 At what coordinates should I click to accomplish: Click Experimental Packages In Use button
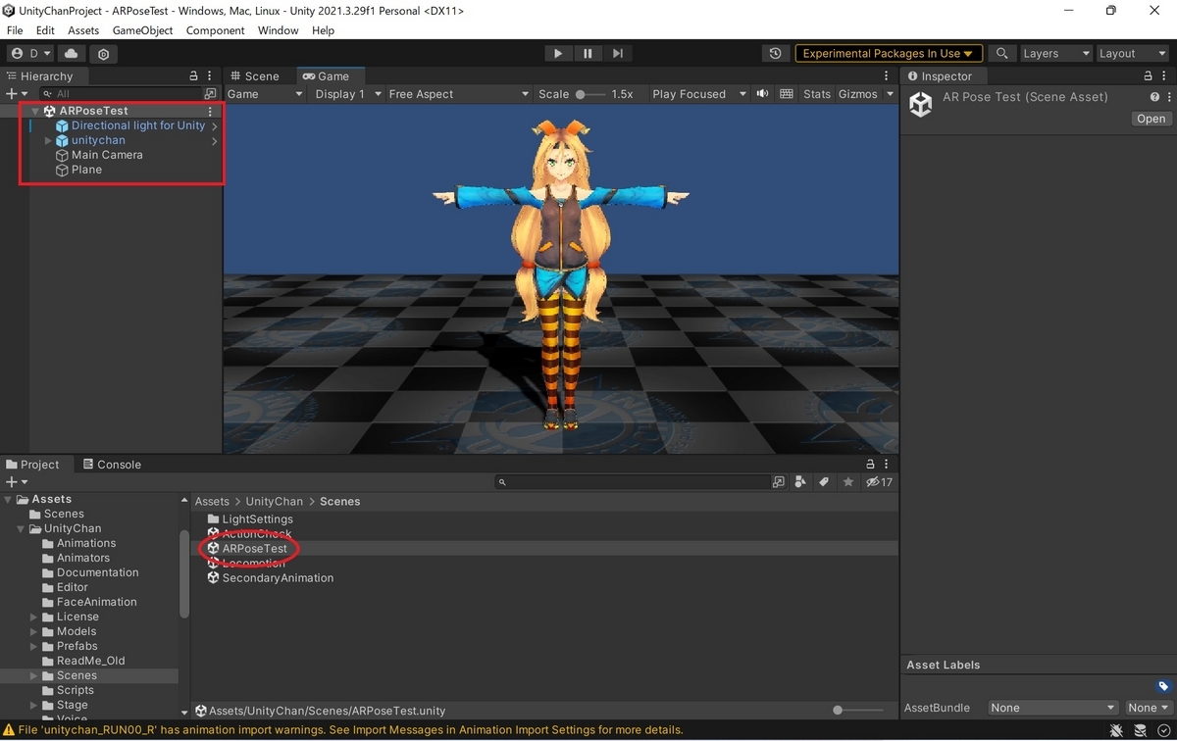(888, 54)
